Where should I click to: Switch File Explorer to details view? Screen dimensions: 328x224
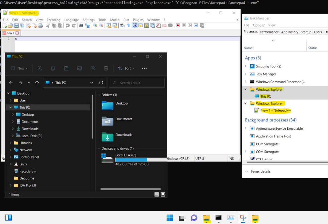(x=157, y=194)
